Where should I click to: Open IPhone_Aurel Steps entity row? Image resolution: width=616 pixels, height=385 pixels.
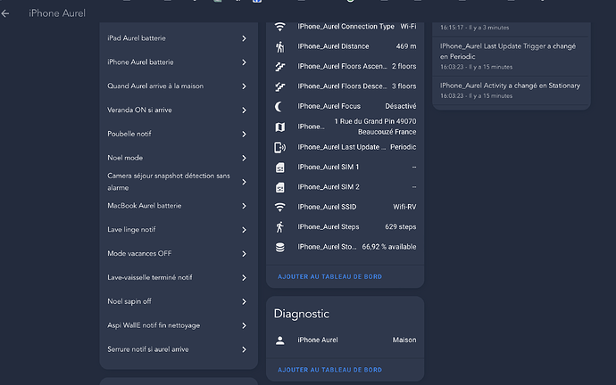[345, 227]
